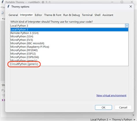Pick MicroPython (RP2040) interpreter
The height and width of the screenshot is (121, 137).
tap(69, 50)
